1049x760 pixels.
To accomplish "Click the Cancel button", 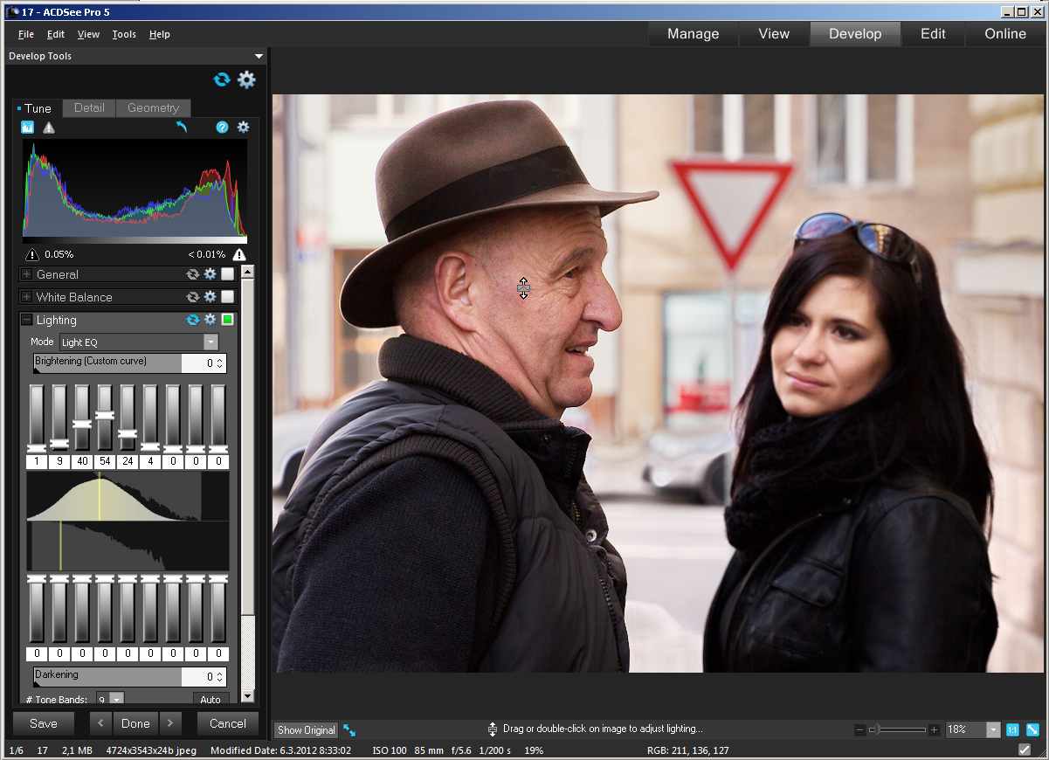I will pos(227,723).
